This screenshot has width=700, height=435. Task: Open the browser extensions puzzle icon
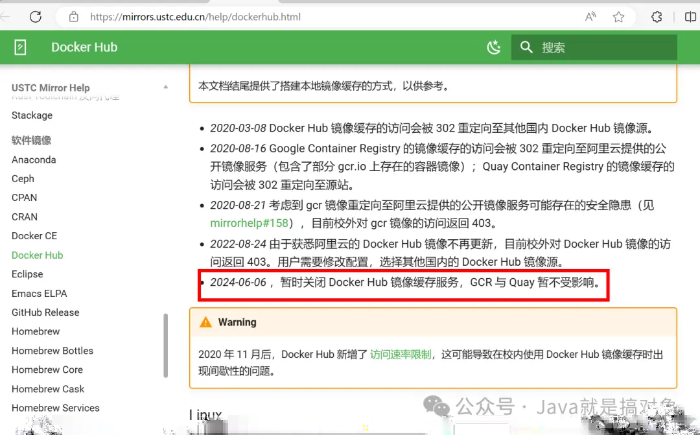(656, 17)
